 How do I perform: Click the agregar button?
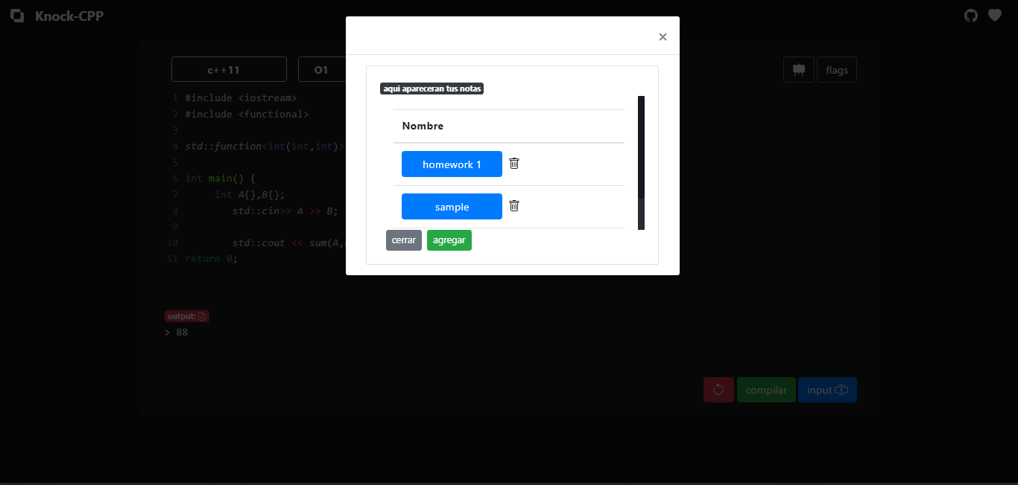[449, 240]
